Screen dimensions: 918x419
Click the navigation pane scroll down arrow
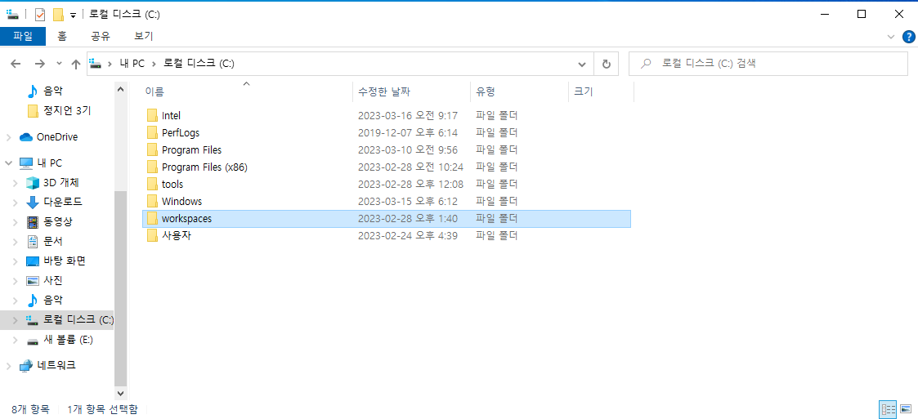pyautogui.click(x=120, y=394)
